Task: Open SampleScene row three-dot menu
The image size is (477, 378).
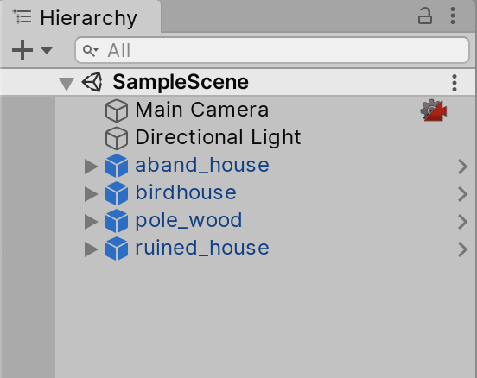Action: (455, 83)
